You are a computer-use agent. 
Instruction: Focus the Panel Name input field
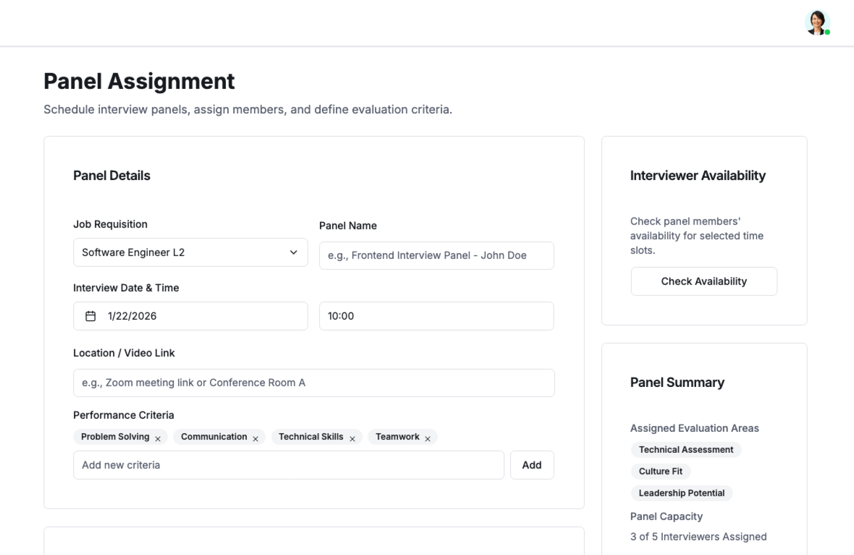(436, 255)
